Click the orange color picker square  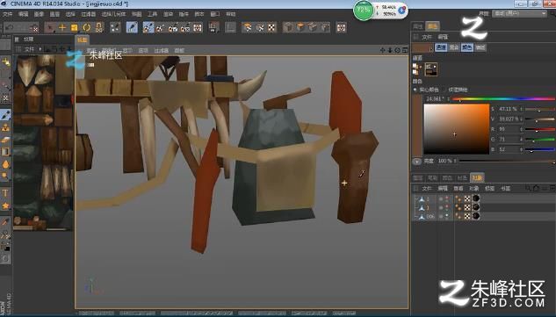(457, 129)
